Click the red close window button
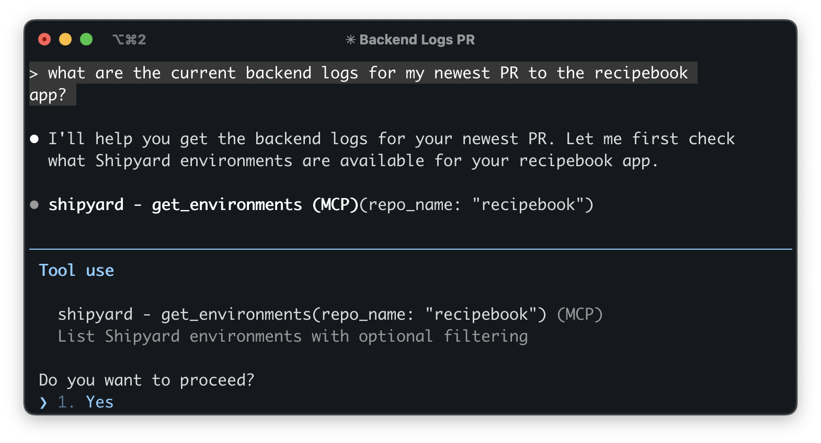The width and height of the screenshot is (821, 443). 44,39
